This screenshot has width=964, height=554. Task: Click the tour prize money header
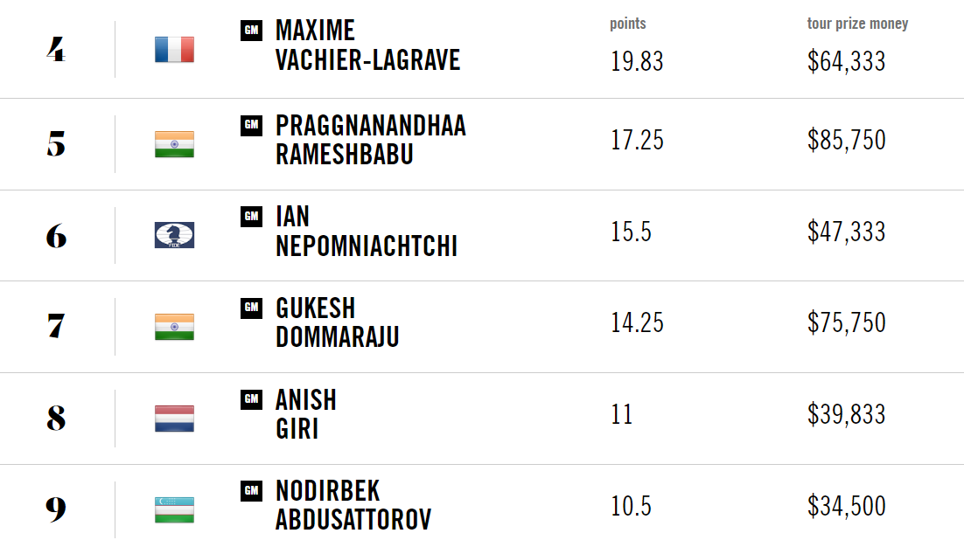(x=857, y=24)
